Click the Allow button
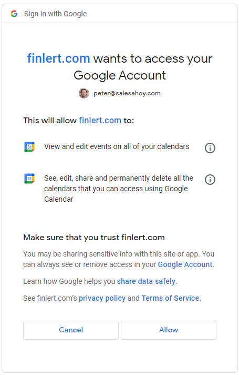This screenshot has width=239, height=375. 169,330
